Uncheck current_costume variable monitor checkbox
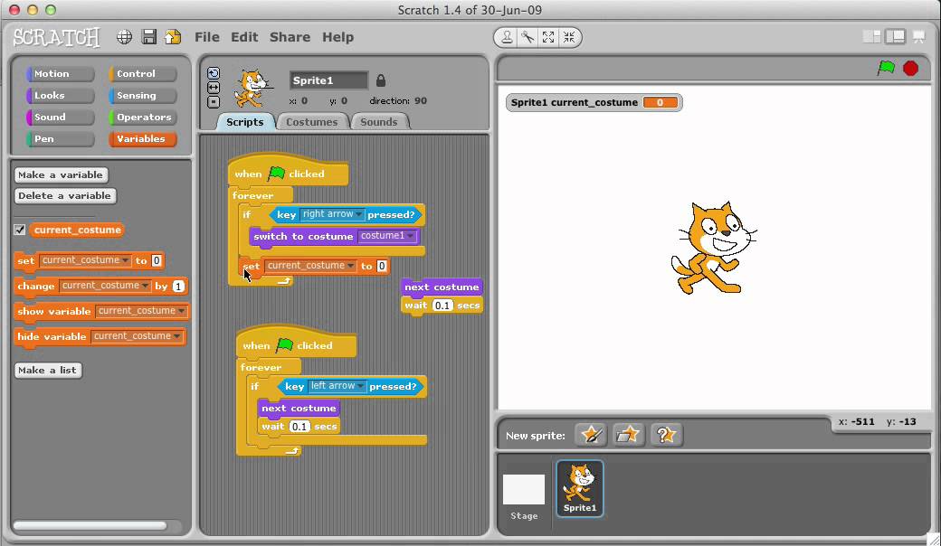This screenshot has width=941, height=546. pyautogui.click(x=20, y=230)
